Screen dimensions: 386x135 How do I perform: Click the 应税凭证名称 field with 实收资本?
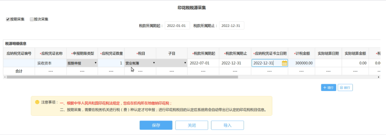point(50,63)
